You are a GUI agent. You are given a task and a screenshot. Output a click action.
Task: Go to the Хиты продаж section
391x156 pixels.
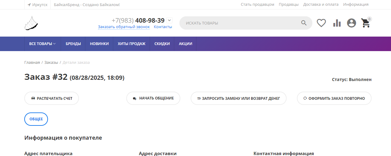point(131,44)
